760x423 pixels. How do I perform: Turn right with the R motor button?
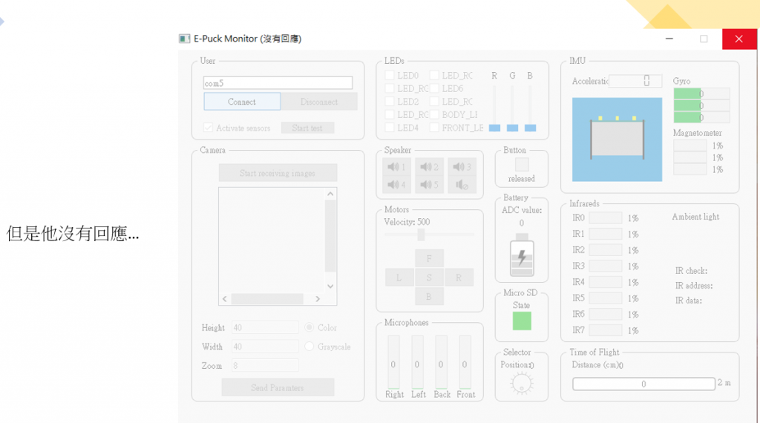(459, 278)
